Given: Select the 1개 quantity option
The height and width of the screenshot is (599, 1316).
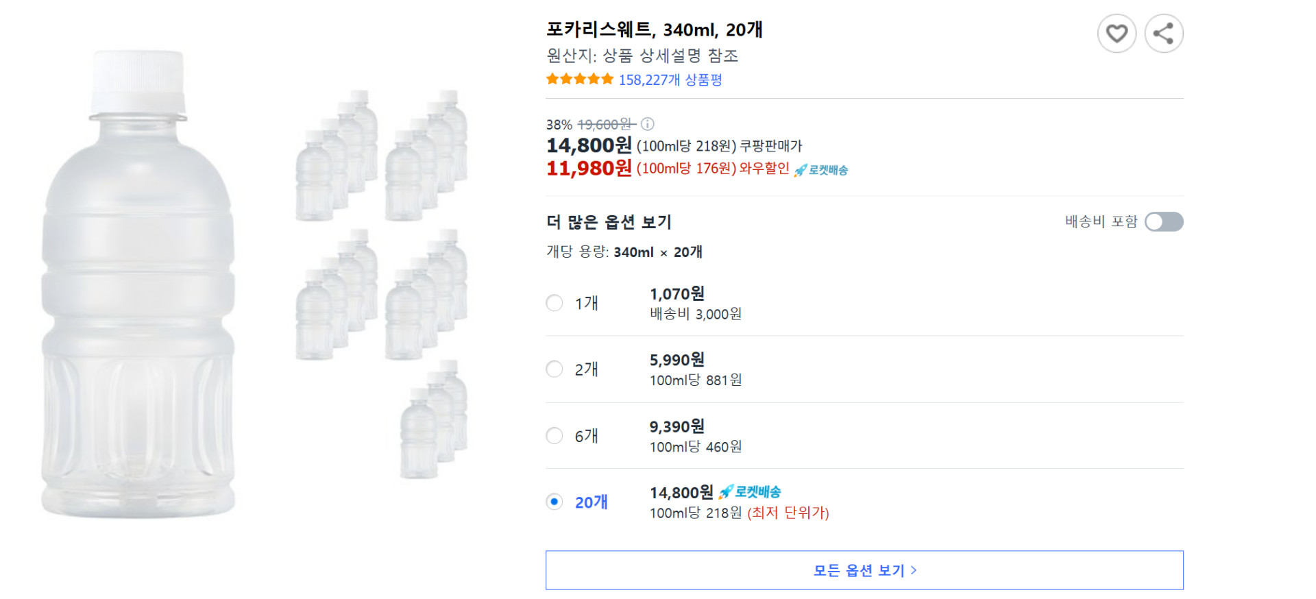Looking at the screenshot, I should 554,302.
